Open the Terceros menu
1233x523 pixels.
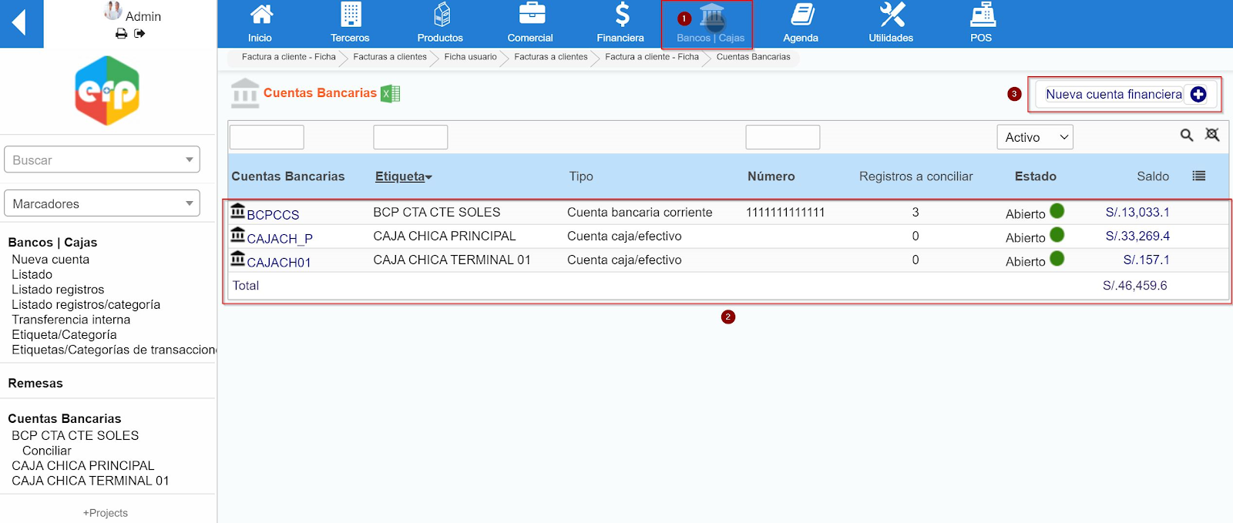click(x=350, y=23)
